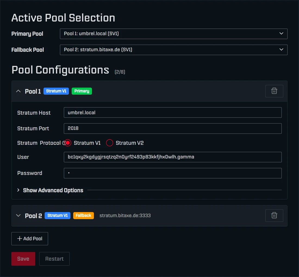Image resolution: width=299 pixels, height=277 pixels.
Task: Click the Pool Configurations heading
Action: pos(60,70)
